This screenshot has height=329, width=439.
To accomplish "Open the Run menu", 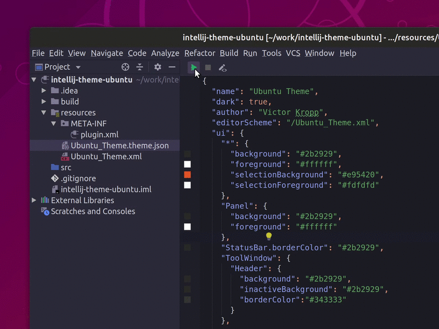I will click(250, 53).
